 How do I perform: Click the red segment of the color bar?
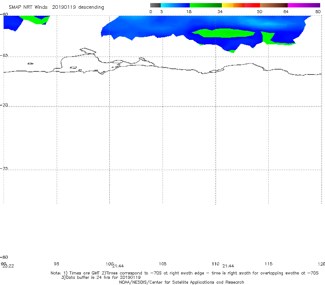[252, 5]
